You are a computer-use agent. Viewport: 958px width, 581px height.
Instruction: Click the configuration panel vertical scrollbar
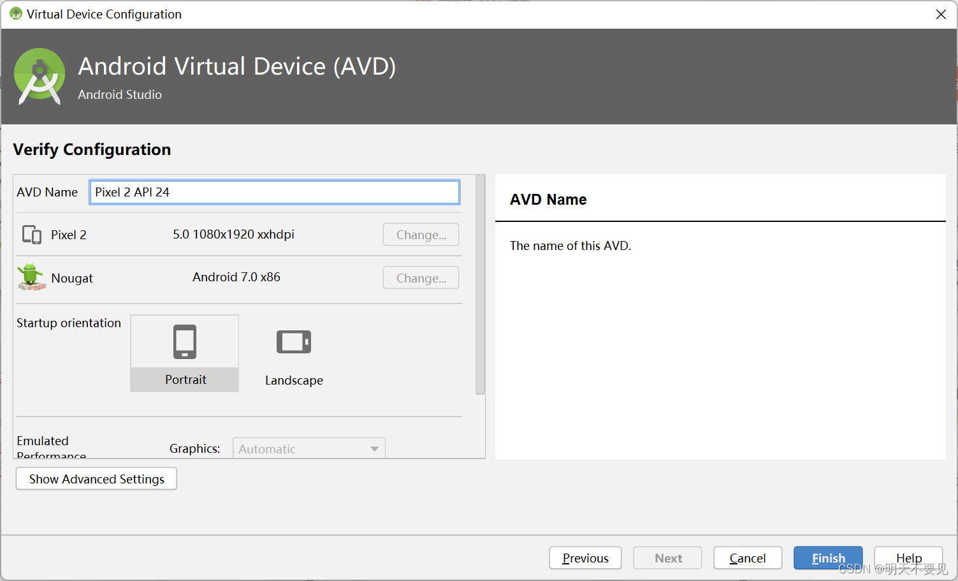click(480, 284)
